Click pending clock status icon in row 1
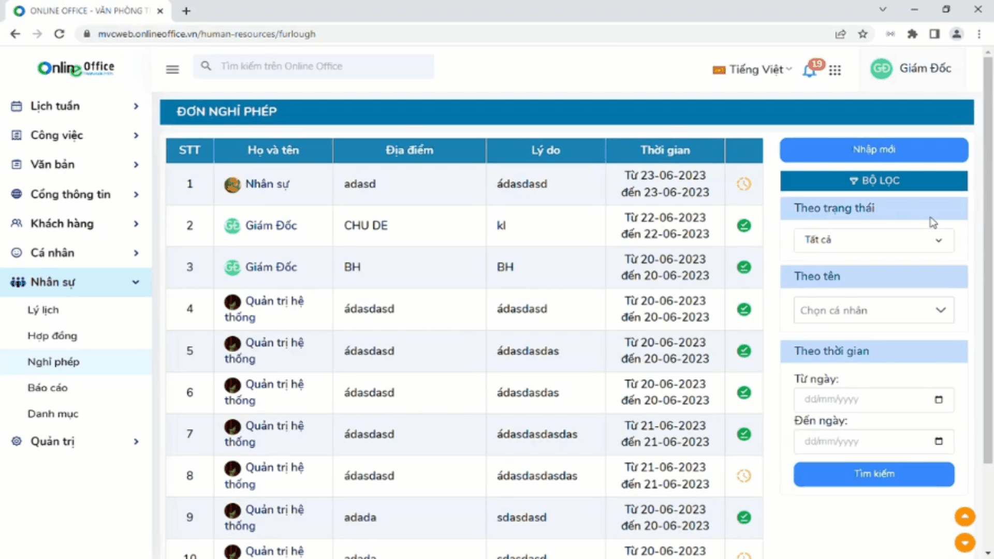 click(x=743, y=184)
